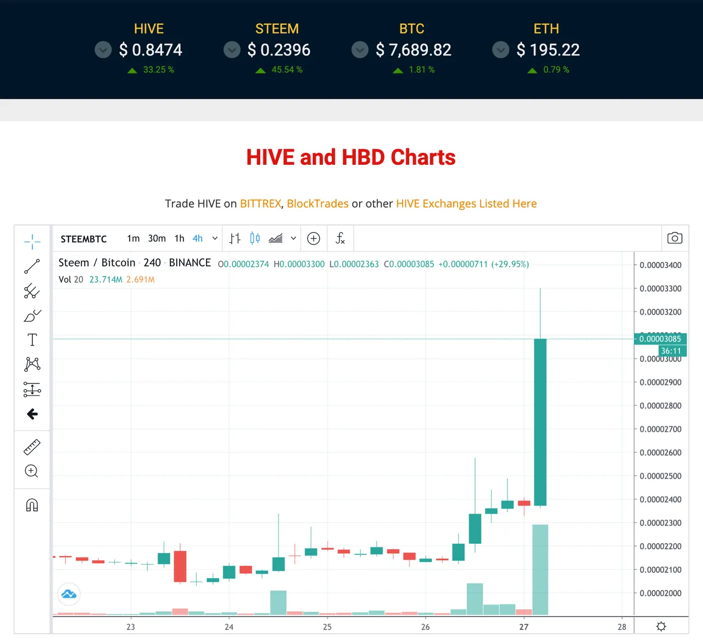Toggle the magnet snap mode
703x641 pixels.
[x=32, y=505]
